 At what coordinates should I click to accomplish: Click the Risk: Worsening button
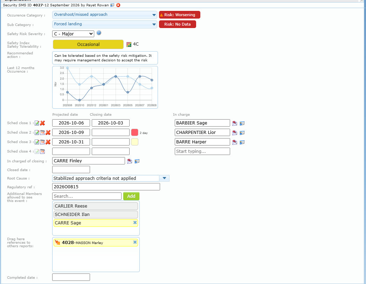180,15
